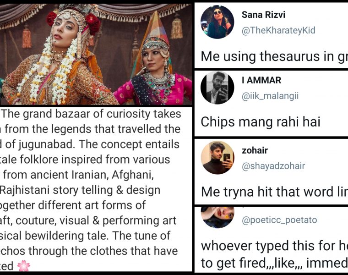Open the poeticc_poetato profile avatar
Image resolution: width=348 pixels, height=275 pixels.
coord(217,216)
